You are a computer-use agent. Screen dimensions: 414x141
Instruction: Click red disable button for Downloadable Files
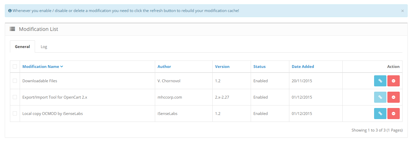pos(393,81)
